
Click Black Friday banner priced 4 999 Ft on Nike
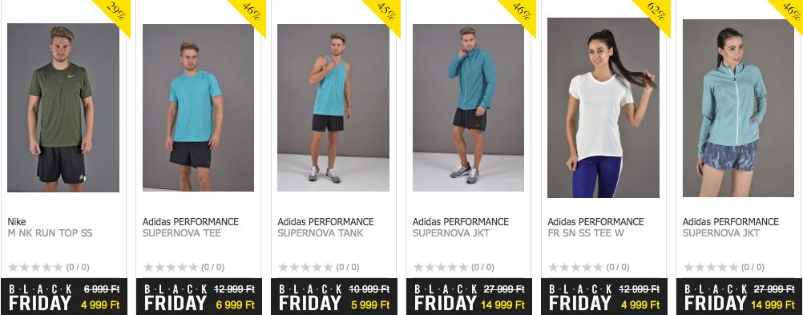point(63,297)
